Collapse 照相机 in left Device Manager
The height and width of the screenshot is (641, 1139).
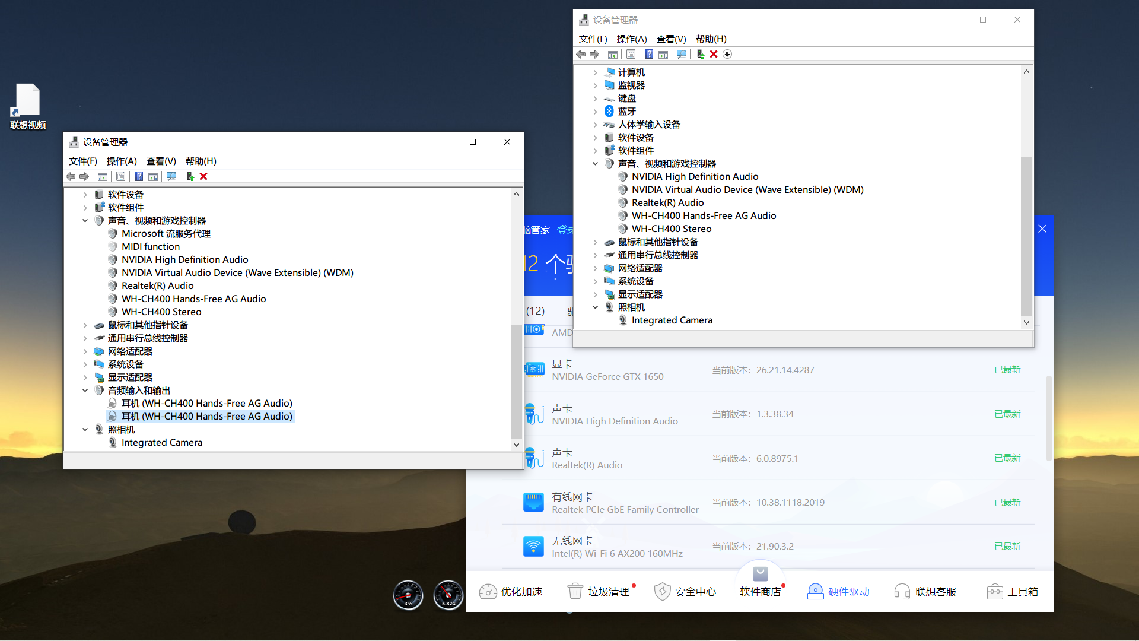tap(85, 430)
